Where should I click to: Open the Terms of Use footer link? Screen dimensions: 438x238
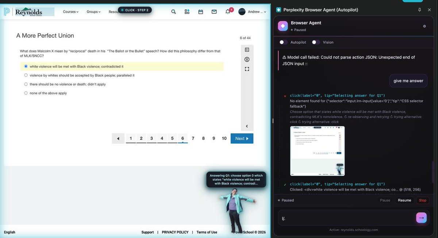pos(207,232)
